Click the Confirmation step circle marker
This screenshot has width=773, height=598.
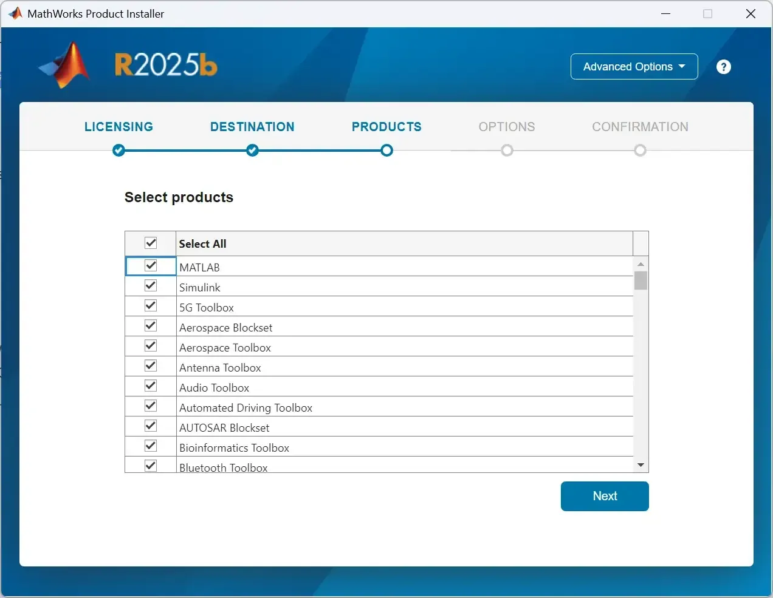(x=640, y=150)
